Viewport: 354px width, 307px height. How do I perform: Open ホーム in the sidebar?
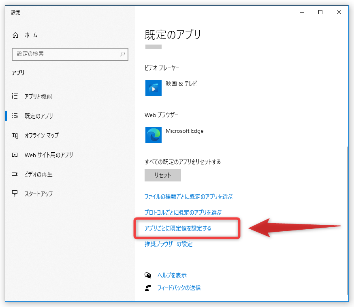tap(31, 35)
